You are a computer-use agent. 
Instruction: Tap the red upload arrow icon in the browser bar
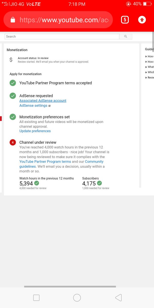point(142,20)
